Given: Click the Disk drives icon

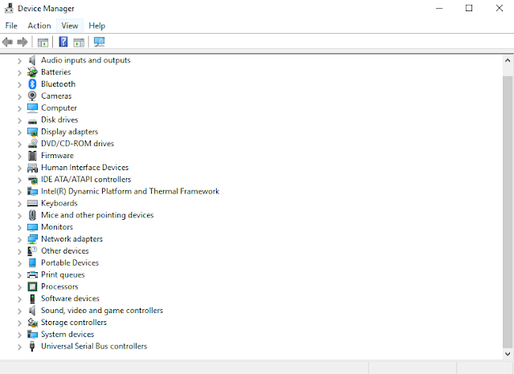Looking at the screenshot, I should [x=32, y=121].
